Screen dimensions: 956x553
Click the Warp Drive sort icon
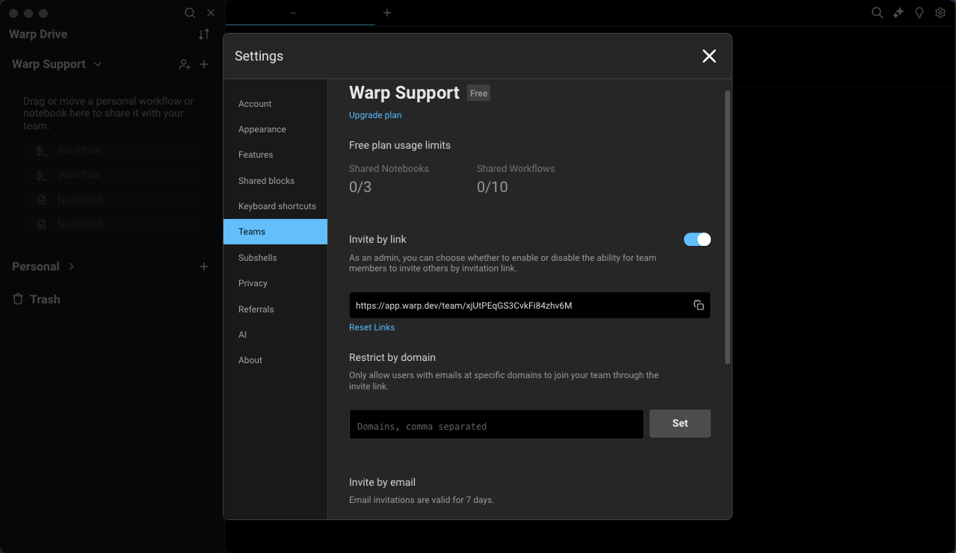204,34
